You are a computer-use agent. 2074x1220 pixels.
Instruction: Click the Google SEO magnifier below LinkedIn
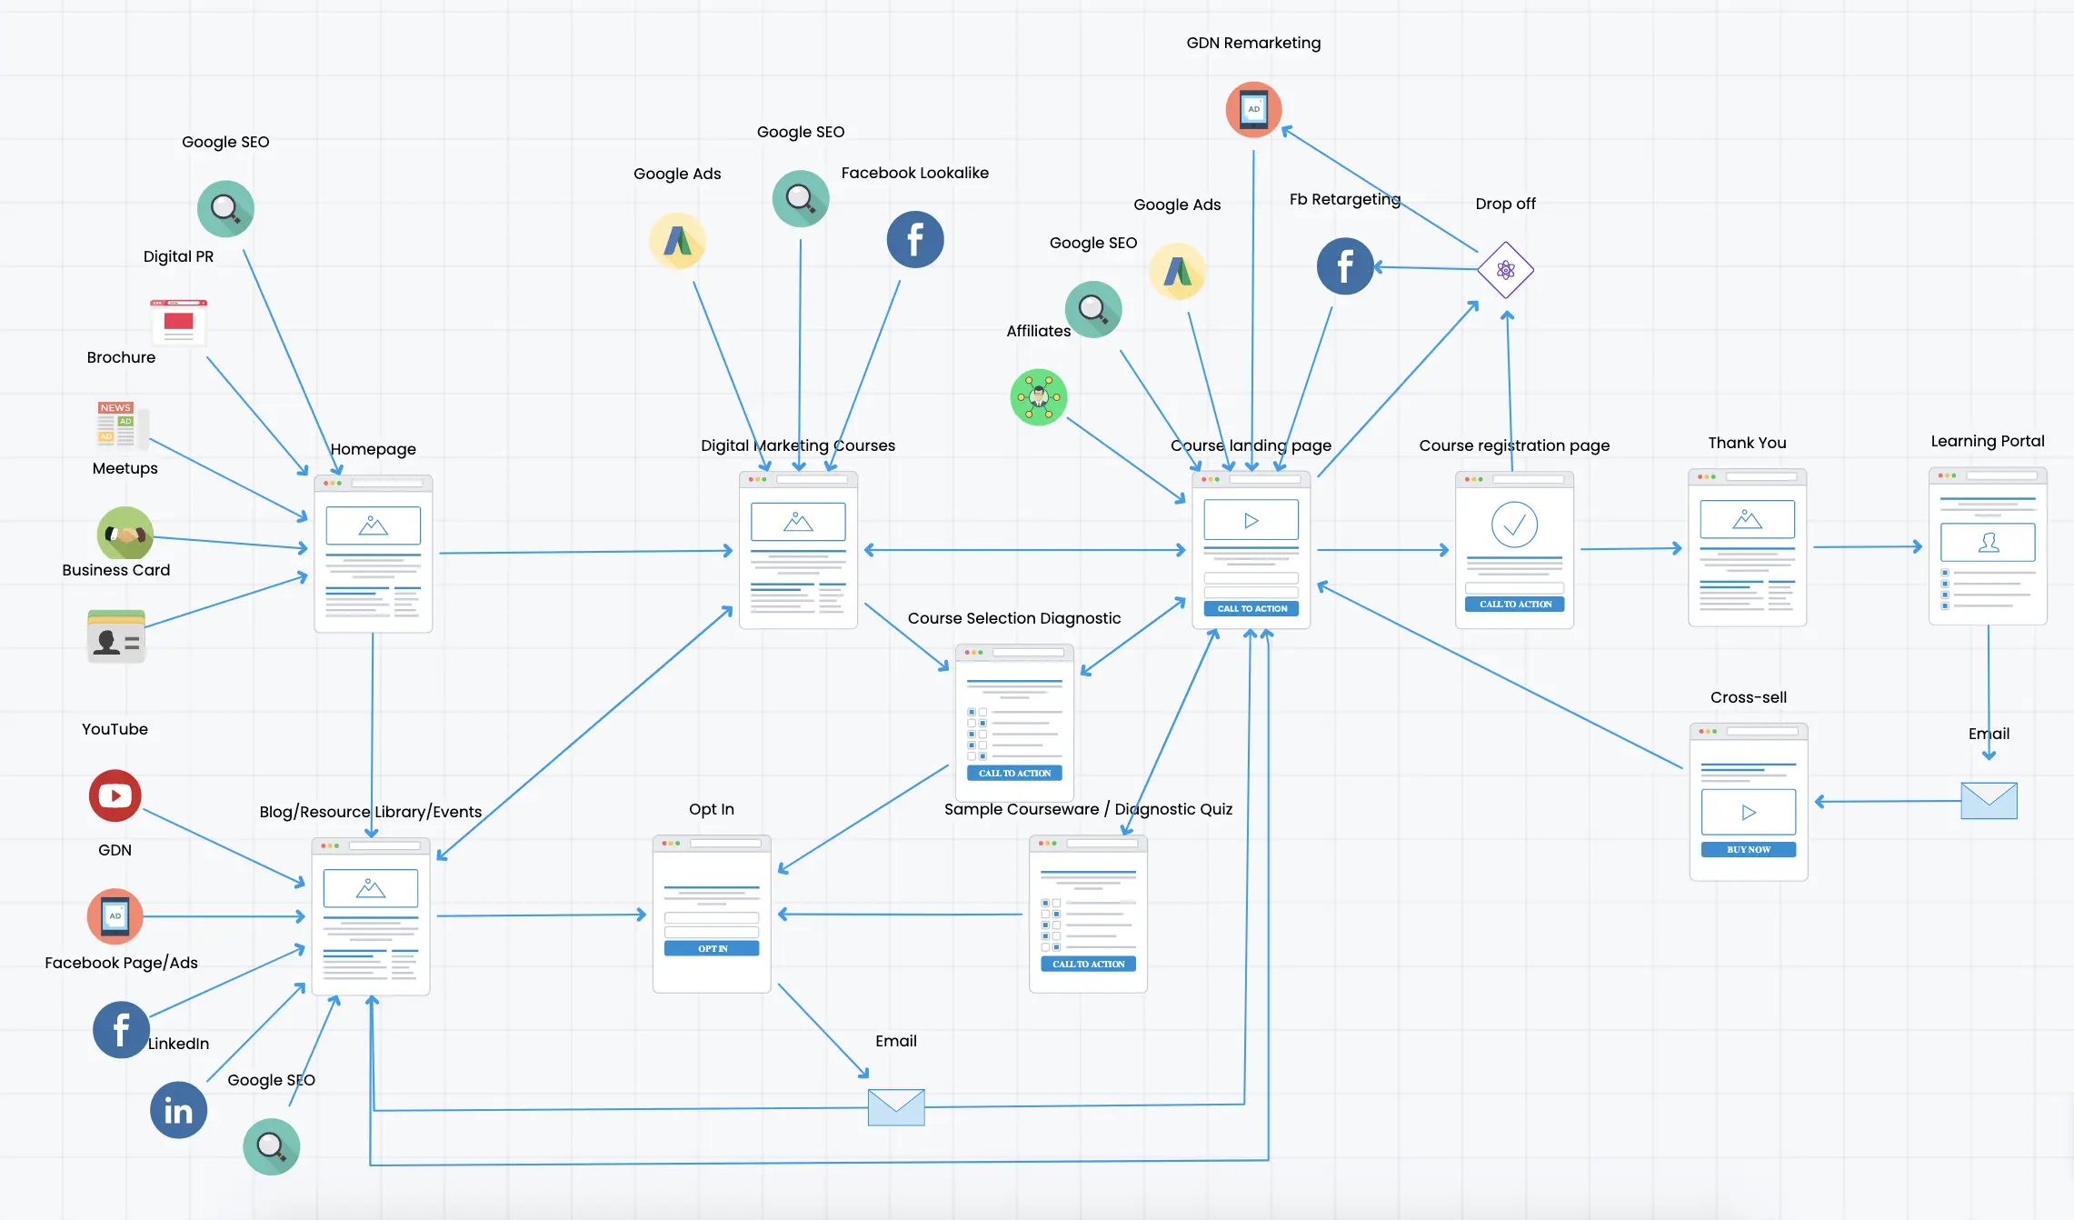click(272, 1146)
